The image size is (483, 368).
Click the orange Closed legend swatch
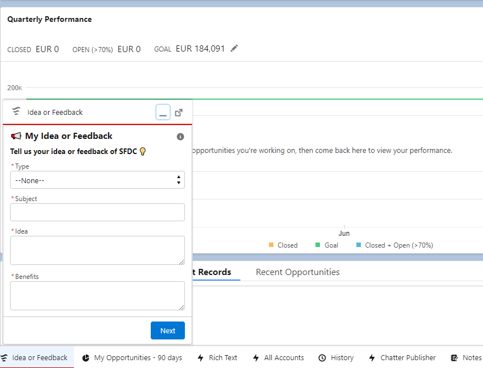click(271, 245)
